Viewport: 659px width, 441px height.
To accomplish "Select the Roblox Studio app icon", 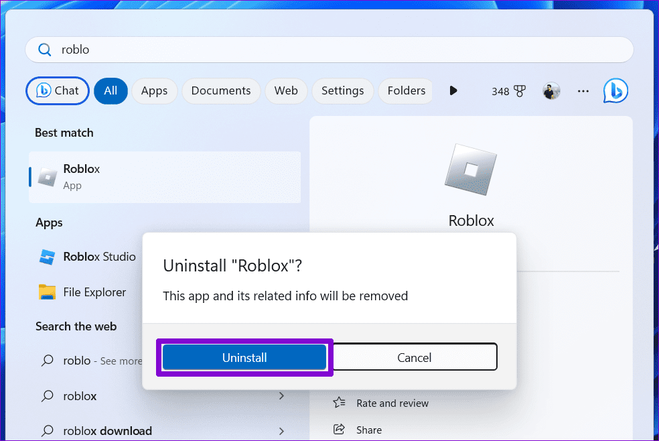I will (x=46, y=257).
